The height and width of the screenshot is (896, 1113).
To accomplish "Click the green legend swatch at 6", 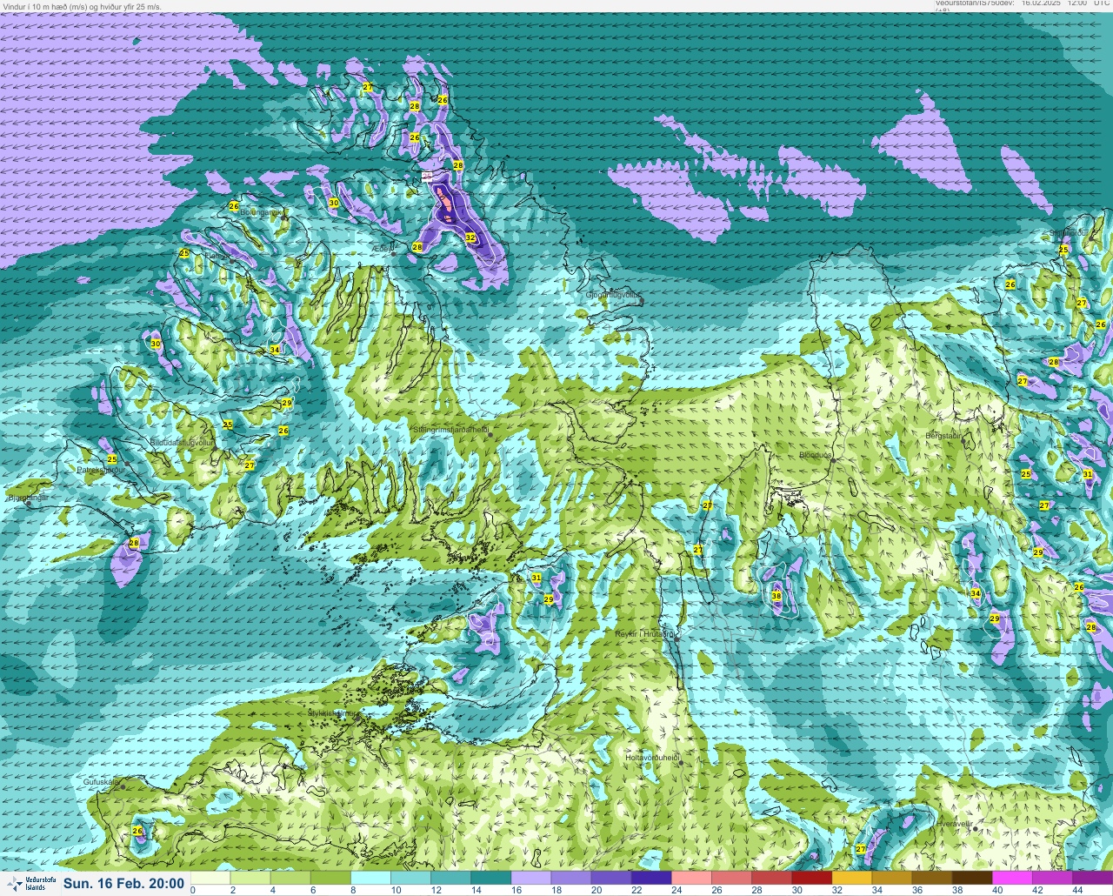I will (330, 878).
